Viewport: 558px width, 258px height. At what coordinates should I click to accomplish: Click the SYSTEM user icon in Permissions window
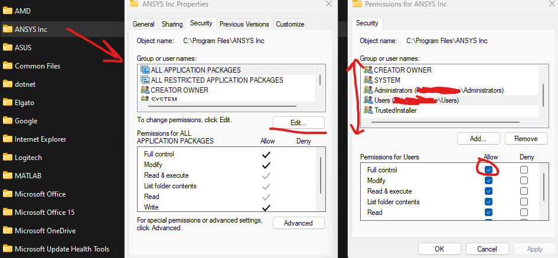click(368, 80)
